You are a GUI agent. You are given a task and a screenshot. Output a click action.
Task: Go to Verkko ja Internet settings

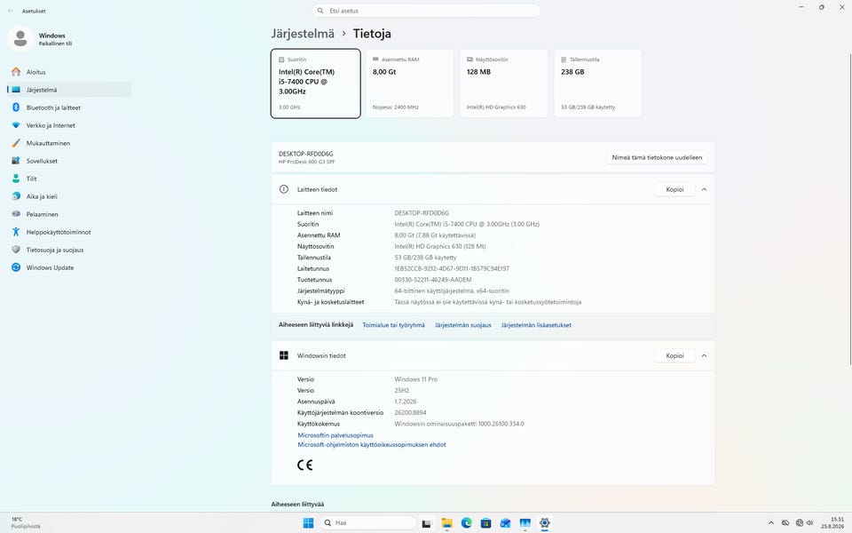pyautogui.click(x=69, y=125)
